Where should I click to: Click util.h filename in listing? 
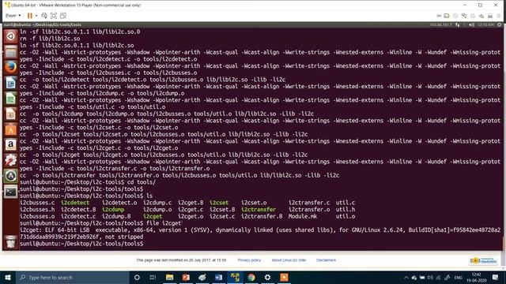point(346,209)
